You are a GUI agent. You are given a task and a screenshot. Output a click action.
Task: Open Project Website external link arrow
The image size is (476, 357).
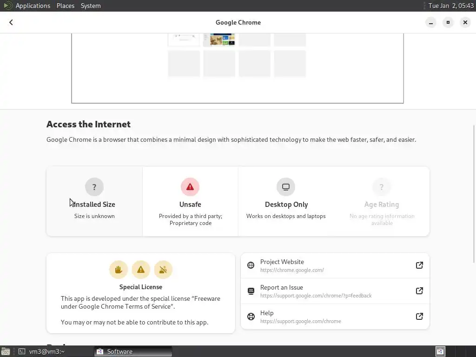click(419, 265)
